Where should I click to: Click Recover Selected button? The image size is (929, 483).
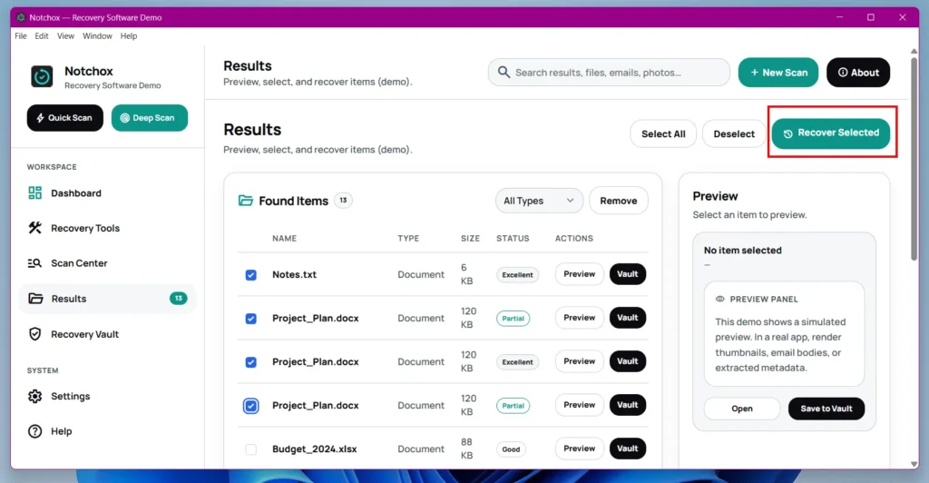coord(831,133)
